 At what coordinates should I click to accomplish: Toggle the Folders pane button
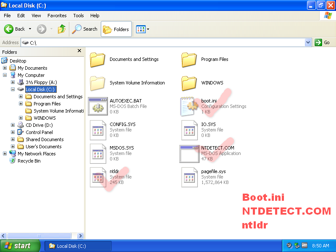point(116,29)
